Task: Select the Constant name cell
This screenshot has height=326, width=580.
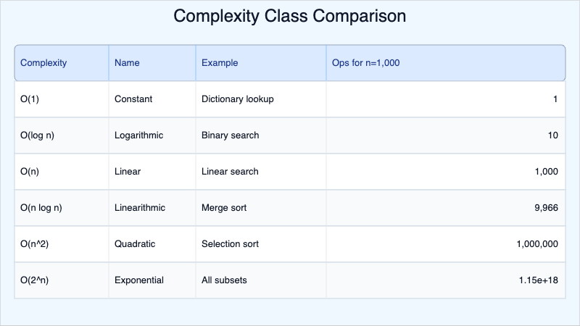Action: (133, 99)
